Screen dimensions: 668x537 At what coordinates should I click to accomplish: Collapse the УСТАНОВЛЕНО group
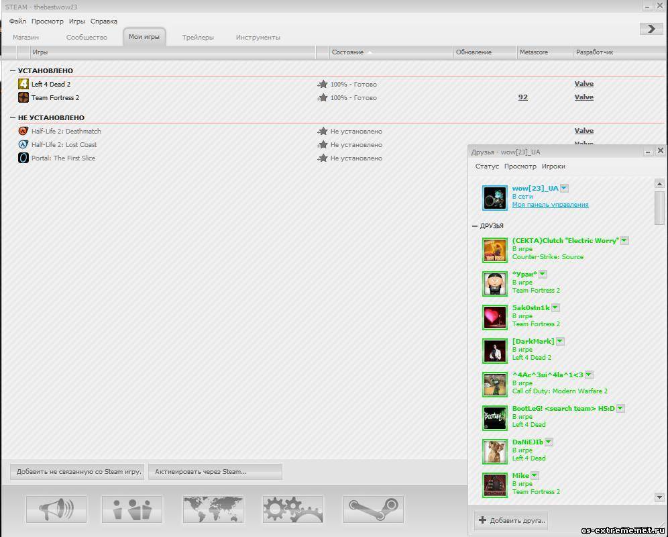point(12,70)
